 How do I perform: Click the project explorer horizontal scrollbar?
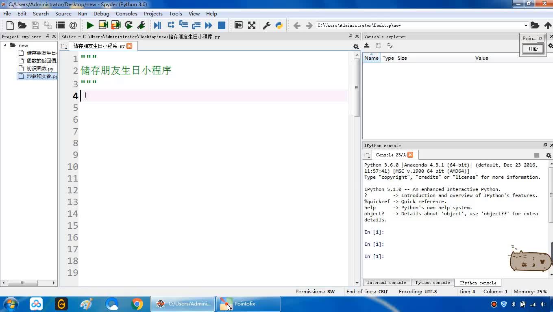(x=23, y=283)
